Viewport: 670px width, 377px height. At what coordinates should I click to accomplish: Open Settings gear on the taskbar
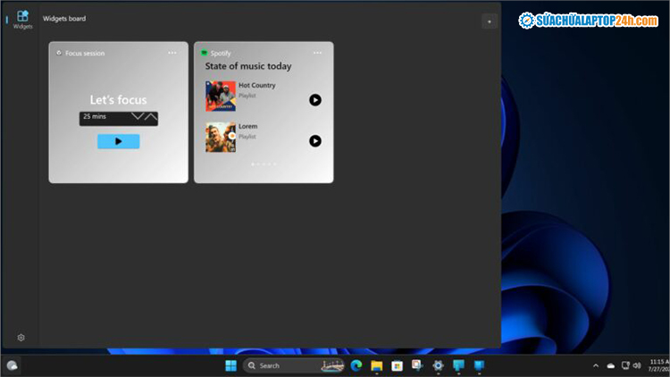[x=438, y=366]
